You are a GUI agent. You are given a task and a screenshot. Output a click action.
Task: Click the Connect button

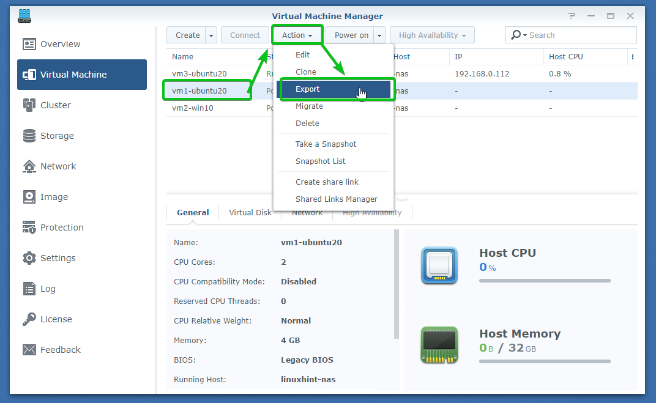pos(245,35)
